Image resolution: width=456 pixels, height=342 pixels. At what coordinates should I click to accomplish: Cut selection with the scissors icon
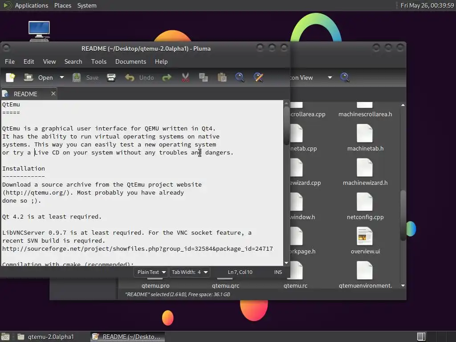[185, 77]
